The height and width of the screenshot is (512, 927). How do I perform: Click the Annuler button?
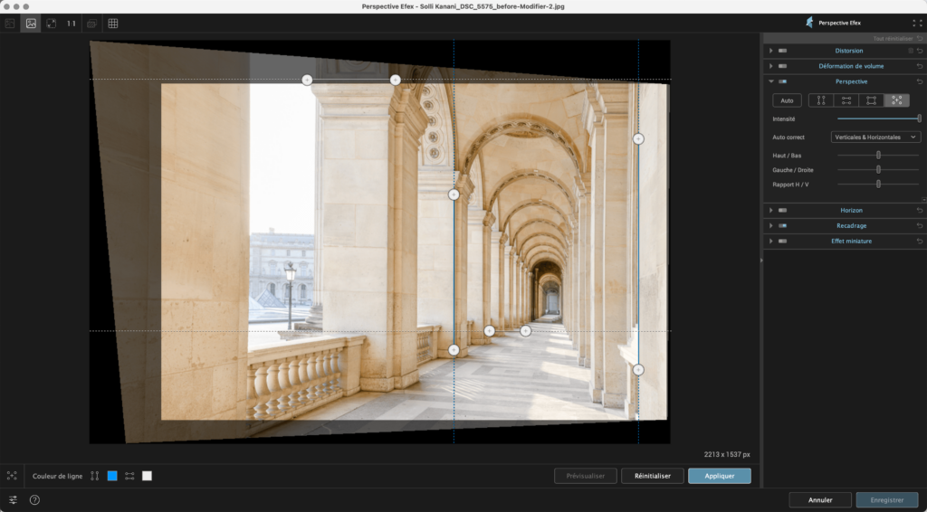820,500
